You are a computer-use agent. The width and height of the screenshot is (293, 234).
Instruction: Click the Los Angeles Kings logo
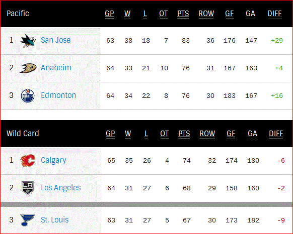click(28, 188)
